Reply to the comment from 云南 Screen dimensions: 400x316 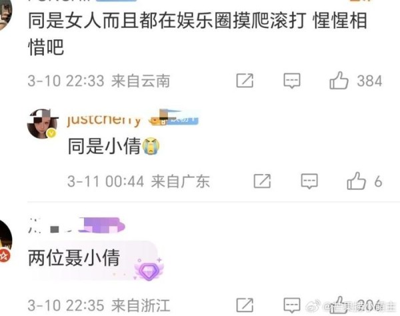point(292,81)
